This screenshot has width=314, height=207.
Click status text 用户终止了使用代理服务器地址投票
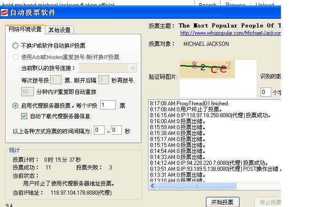(x=69, y=183)
